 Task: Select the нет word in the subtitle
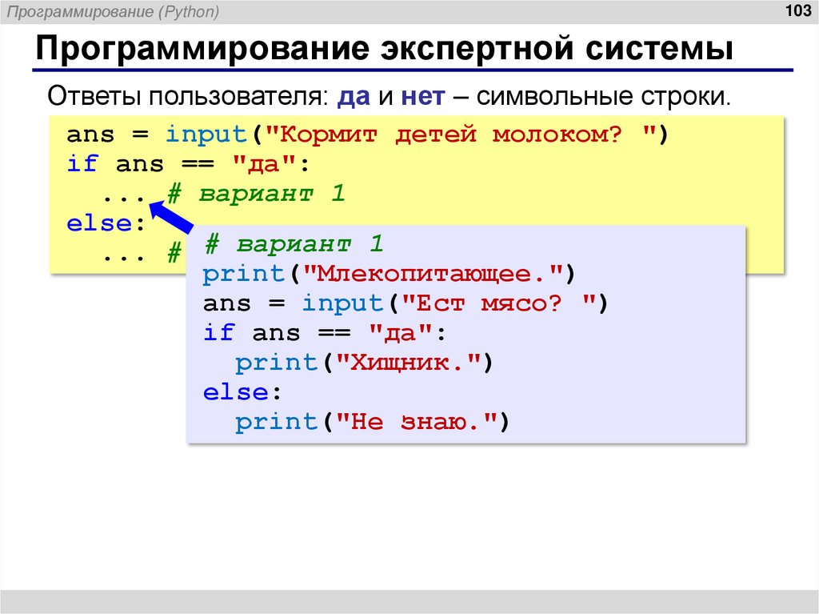422,96
